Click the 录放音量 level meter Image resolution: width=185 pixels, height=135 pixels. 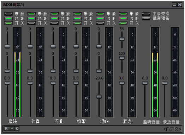(175, 72)
